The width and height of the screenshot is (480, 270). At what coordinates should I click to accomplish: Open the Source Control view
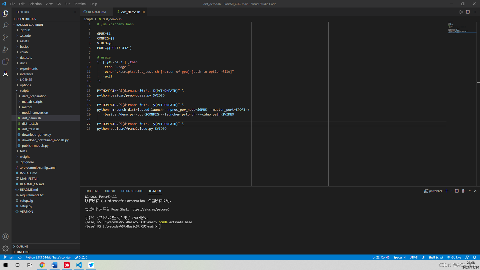(6, 37)
